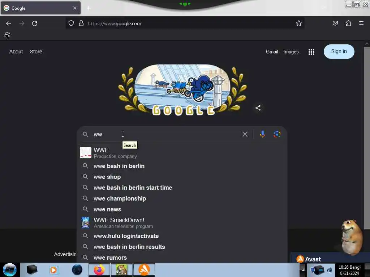This screenshot has width=370, height=277.
Task: Select suggestion wwe shop
Action: pos(182,177)
